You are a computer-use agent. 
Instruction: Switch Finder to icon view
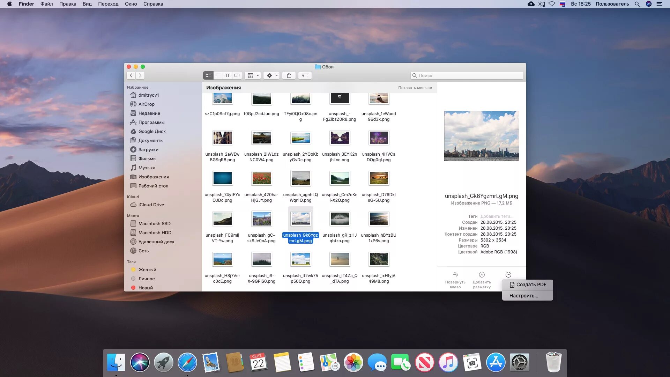[x=208, y=75]
